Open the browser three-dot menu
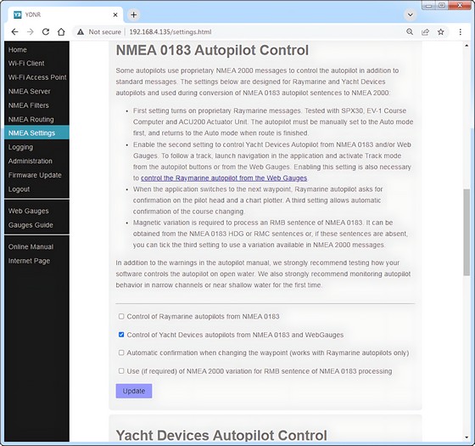 460,32
